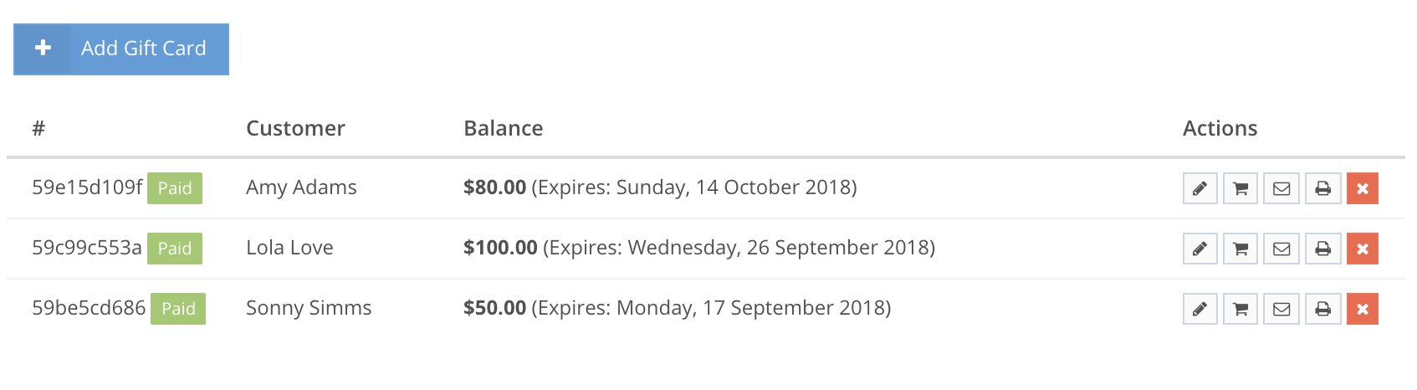
Task: Delete Lola Love's gift card
Action: click(x=1363, y=249)
